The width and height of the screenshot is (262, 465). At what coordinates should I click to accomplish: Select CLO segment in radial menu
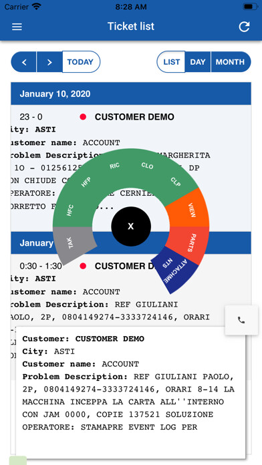point(148,166)
